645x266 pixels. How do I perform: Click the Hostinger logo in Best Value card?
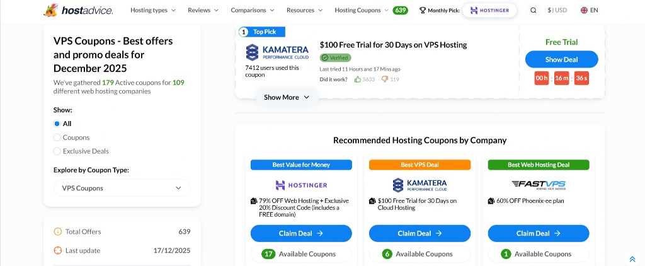[x=301, y=185]
